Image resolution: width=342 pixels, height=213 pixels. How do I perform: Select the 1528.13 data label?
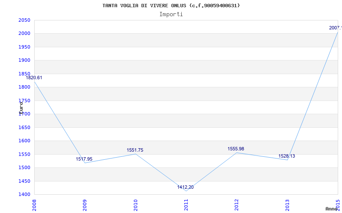[x=286, y=156]
